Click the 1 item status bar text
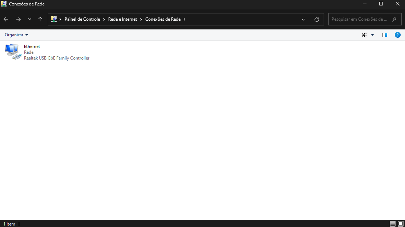The width and height of the screenshot is (405, 227). click(9, 224)
